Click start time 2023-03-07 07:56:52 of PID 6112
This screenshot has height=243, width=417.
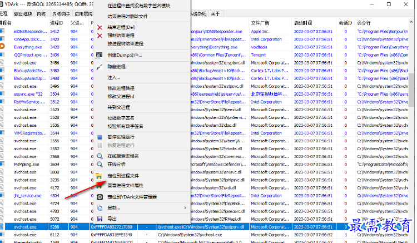[313, 235]
